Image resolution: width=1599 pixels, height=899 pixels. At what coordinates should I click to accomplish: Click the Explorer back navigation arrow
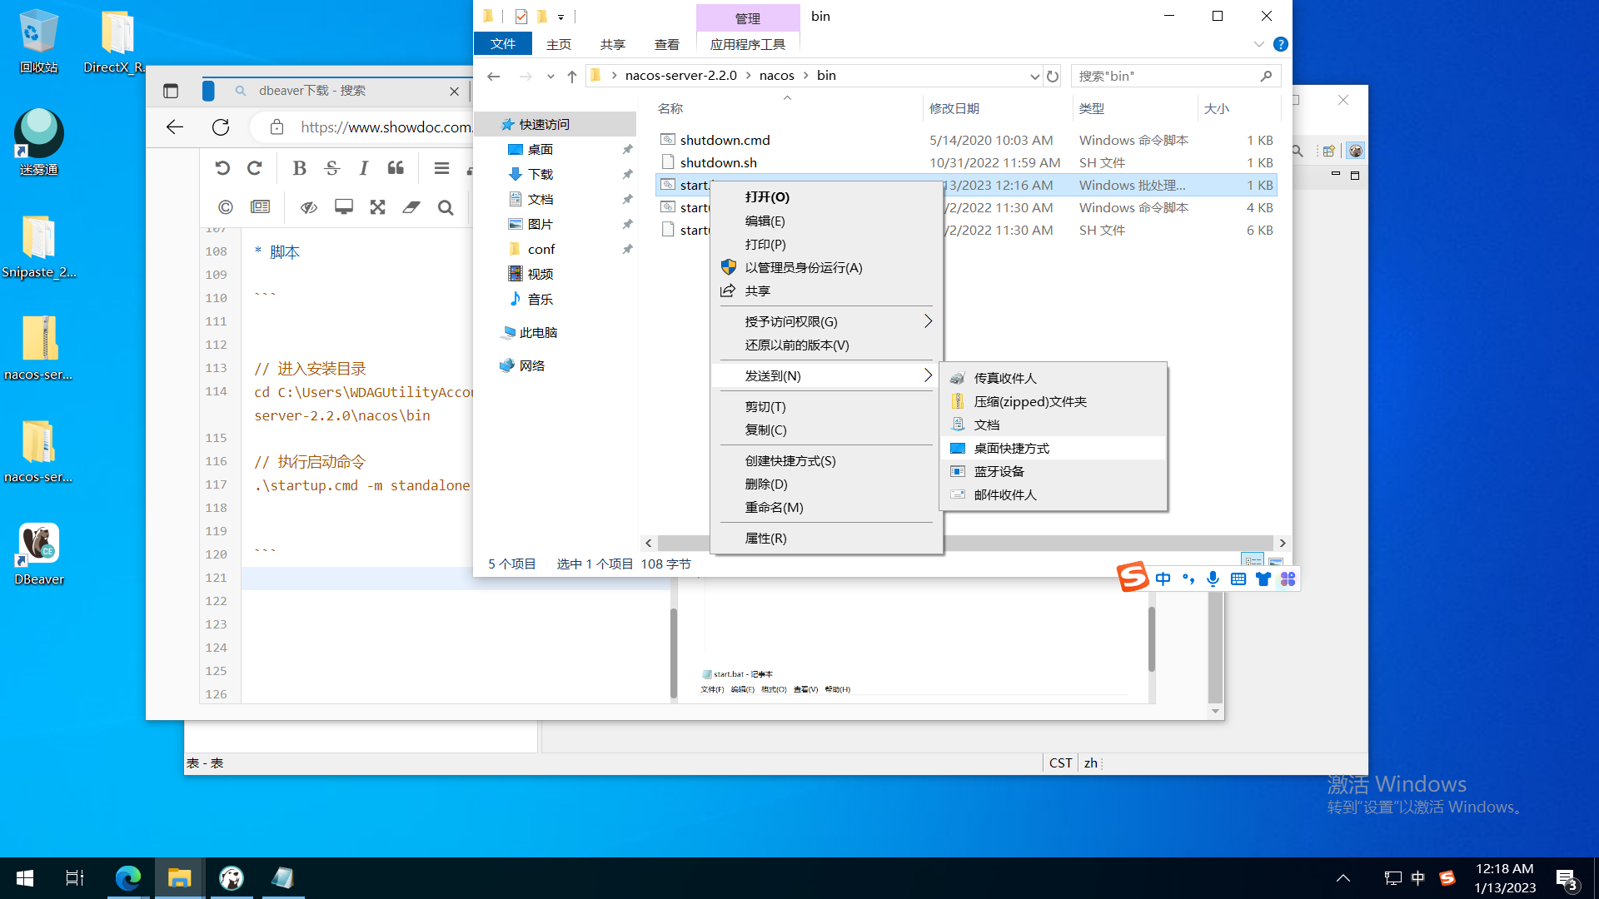[494, 76]
